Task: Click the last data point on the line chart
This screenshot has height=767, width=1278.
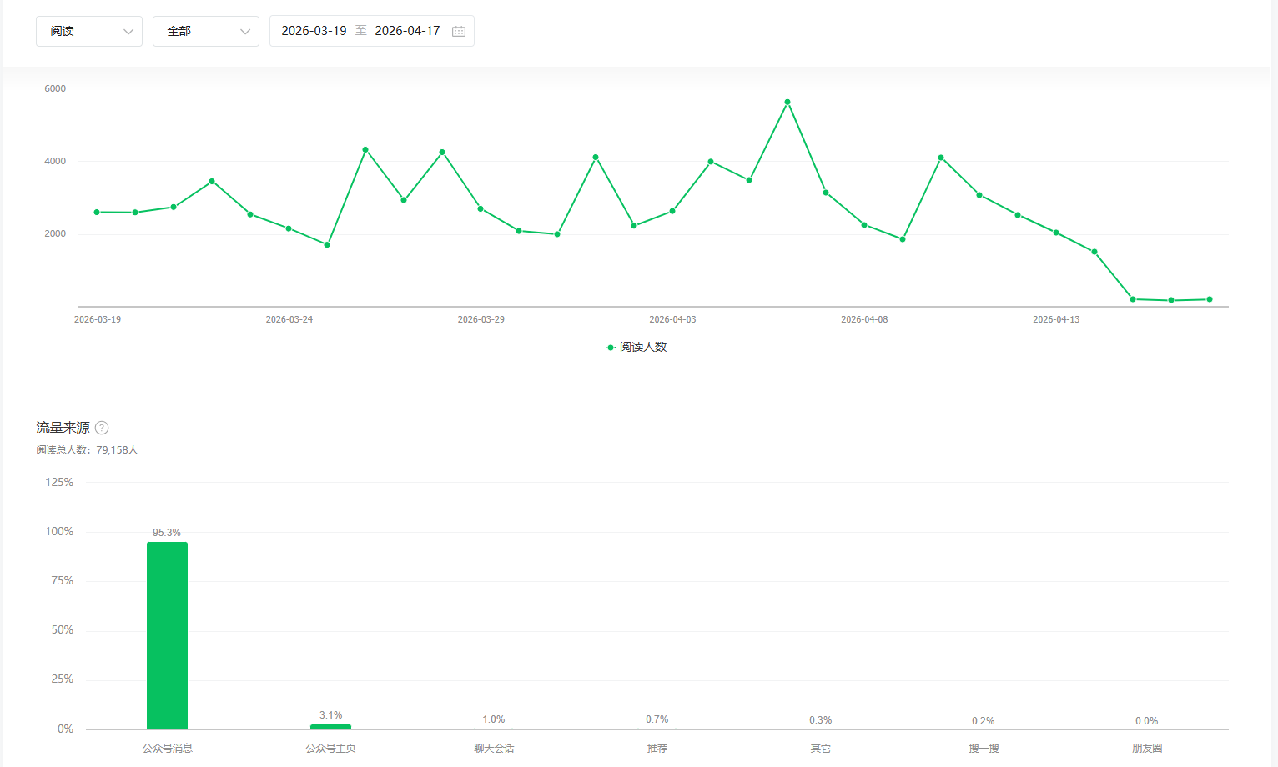Action: pos(1210,299)
